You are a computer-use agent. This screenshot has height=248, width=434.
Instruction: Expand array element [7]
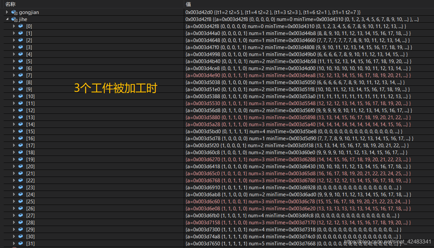point(14,75)
